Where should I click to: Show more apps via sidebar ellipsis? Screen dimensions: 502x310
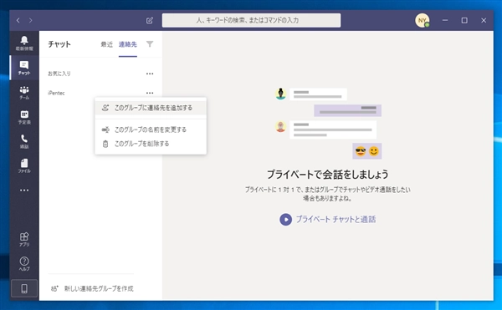pyautogui.click(x=24, y=191)
